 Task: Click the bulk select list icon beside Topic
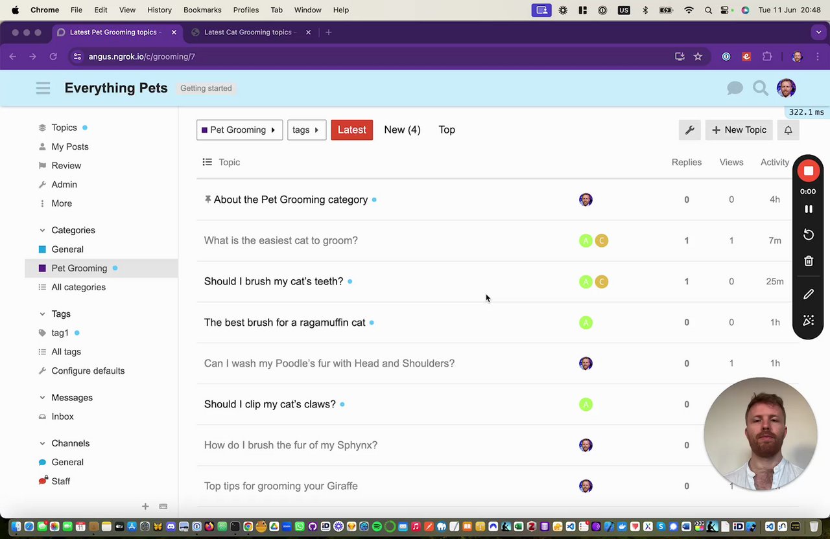pyautogui.click(x=207, y=162)
